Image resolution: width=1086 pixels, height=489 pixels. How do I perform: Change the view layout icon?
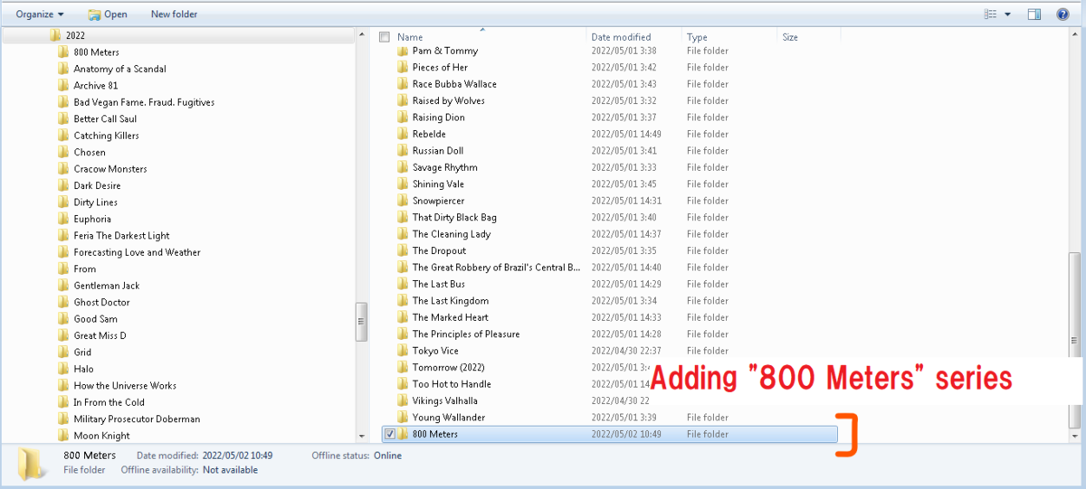click(990, 14)
